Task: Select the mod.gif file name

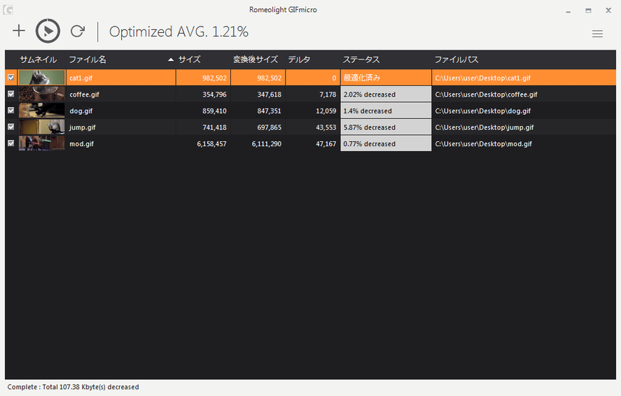Action: [x=82, y=144]
